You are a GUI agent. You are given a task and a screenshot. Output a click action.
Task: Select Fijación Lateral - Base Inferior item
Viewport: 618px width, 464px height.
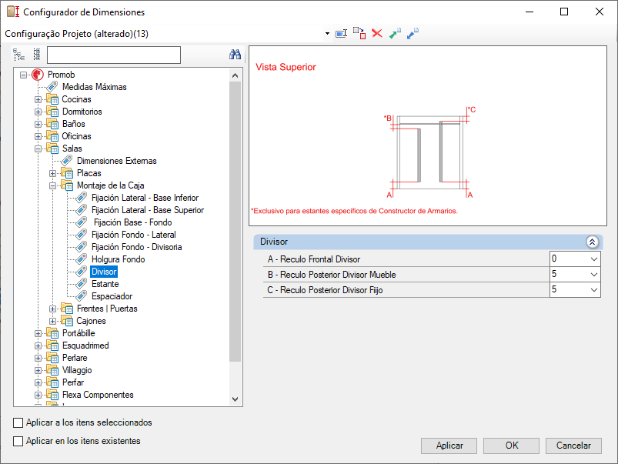[145, 198]
